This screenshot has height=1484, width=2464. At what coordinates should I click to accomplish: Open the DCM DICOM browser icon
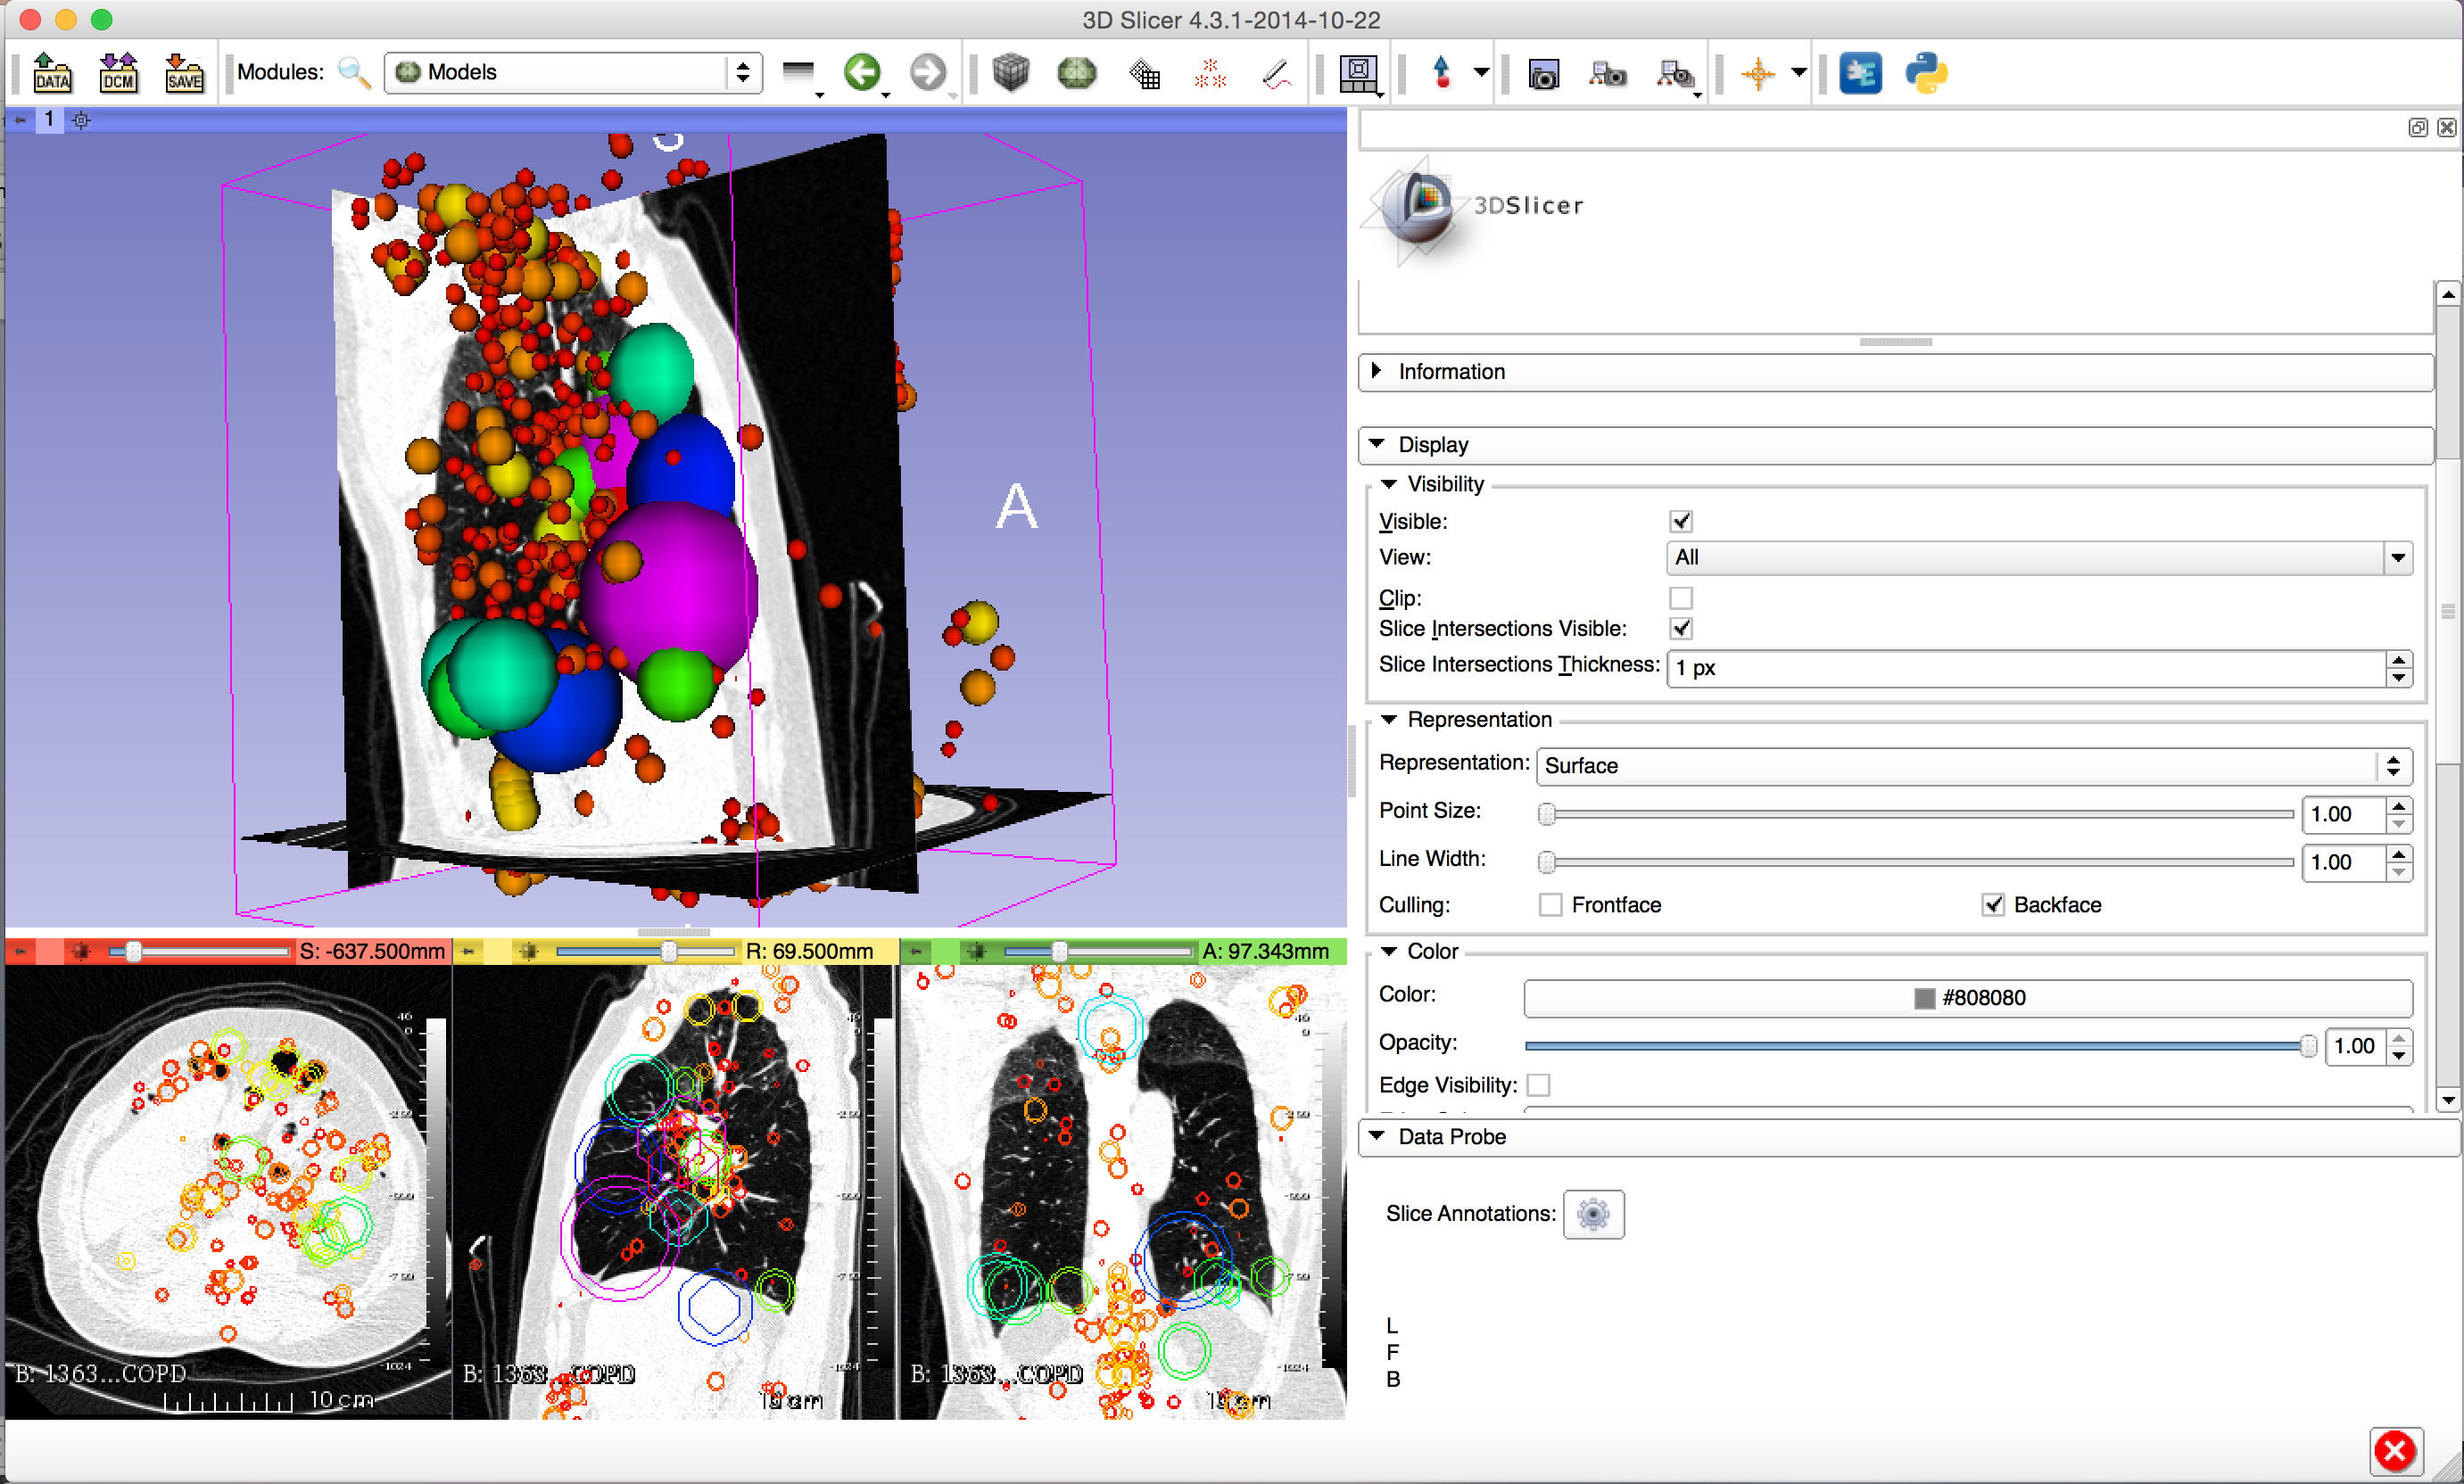118,73
